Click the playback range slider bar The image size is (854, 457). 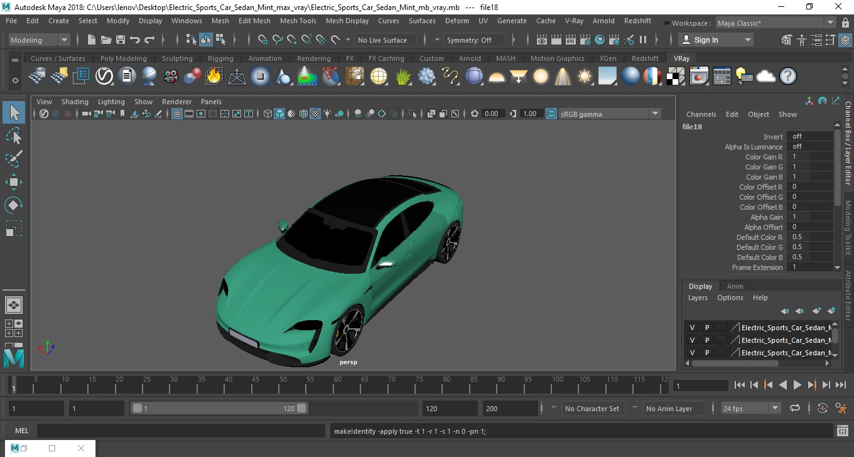219,409
